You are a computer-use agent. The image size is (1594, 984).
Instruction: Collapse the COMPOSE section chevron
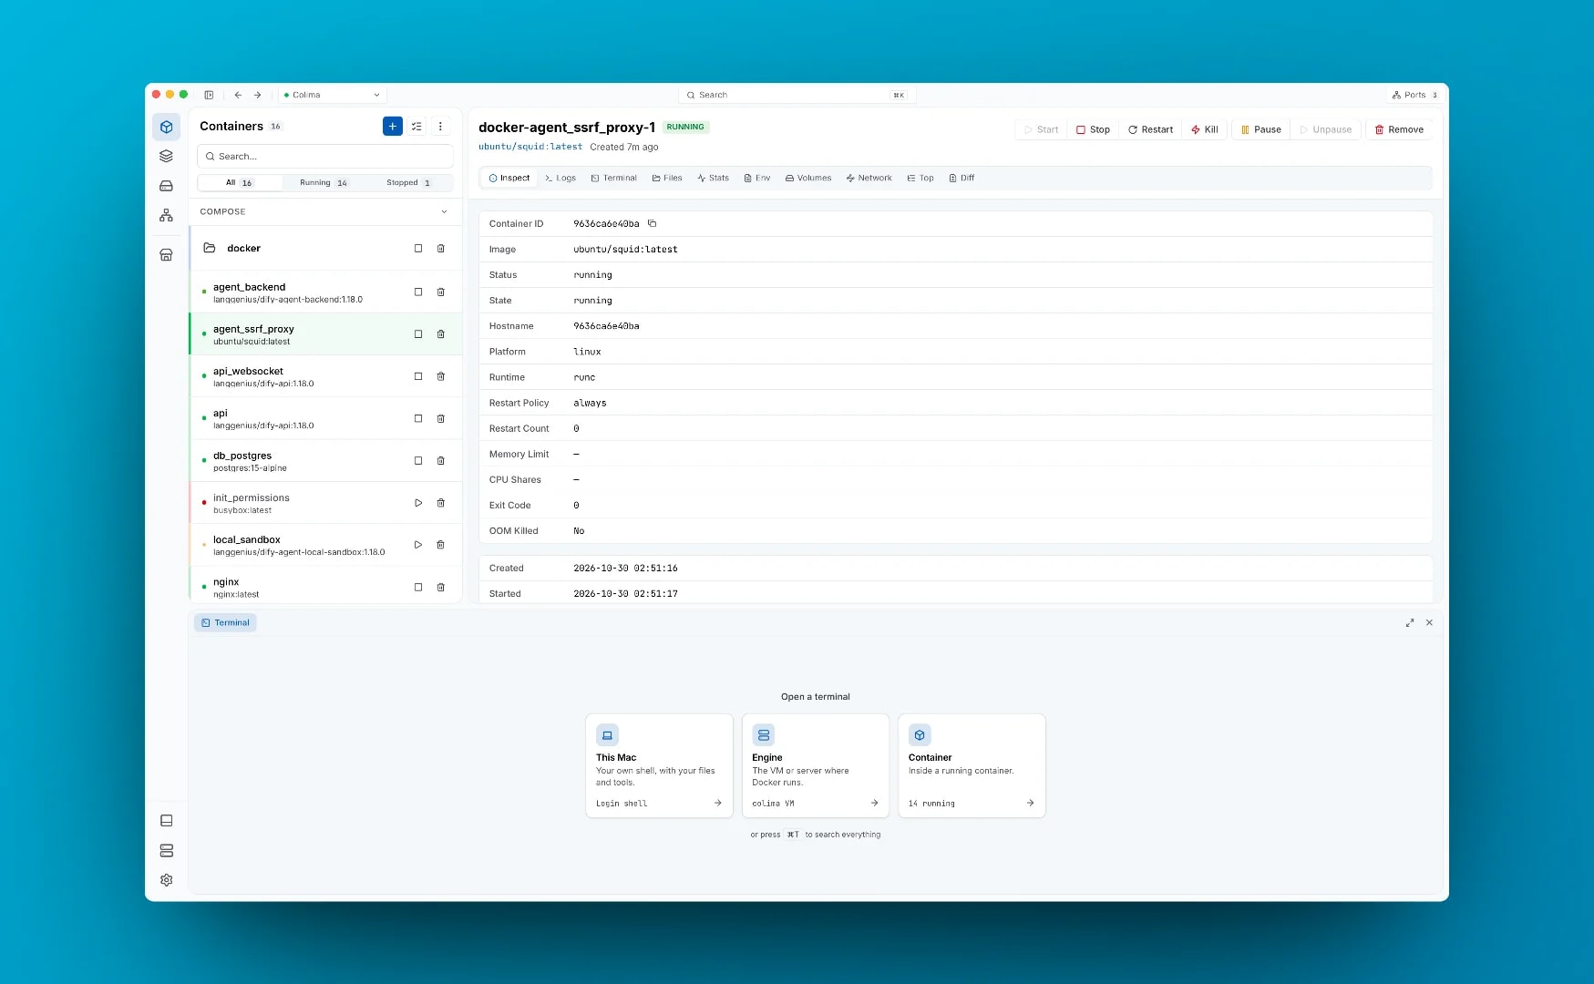click(x=444, y=212)
